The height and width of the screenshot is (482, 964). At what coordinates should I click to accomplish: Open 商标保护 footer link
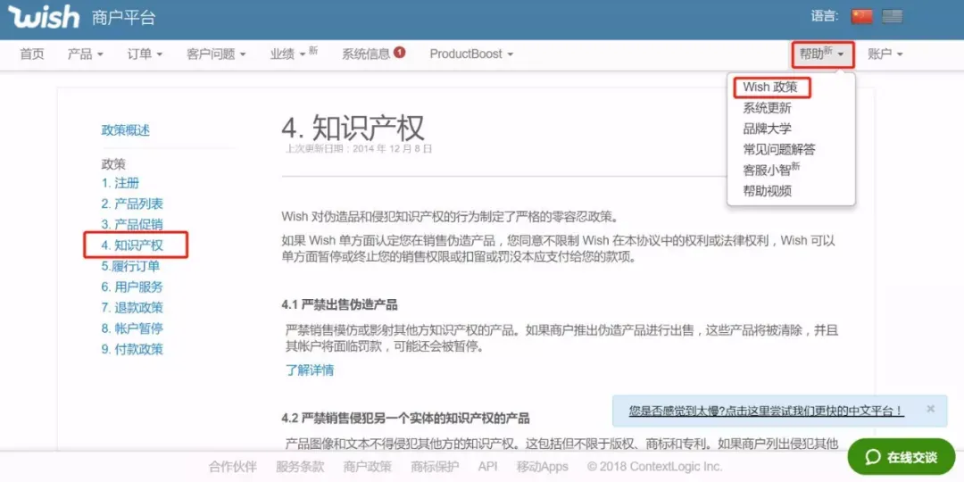click(436, 467)
